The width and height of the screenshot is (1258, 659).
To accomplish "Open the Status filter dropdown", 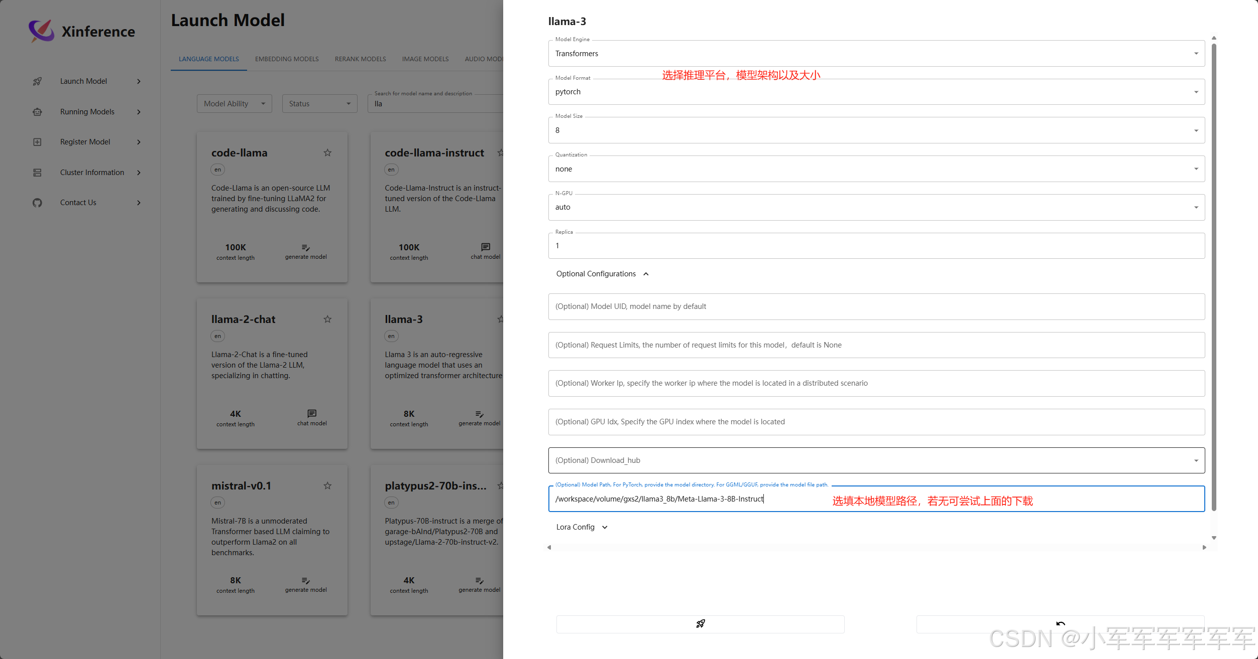I will (x=319, y=104).
